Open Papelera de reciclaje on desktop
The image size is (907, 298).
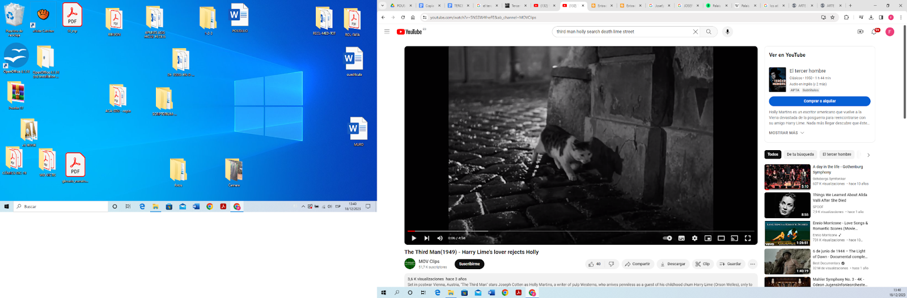(14, 19)
